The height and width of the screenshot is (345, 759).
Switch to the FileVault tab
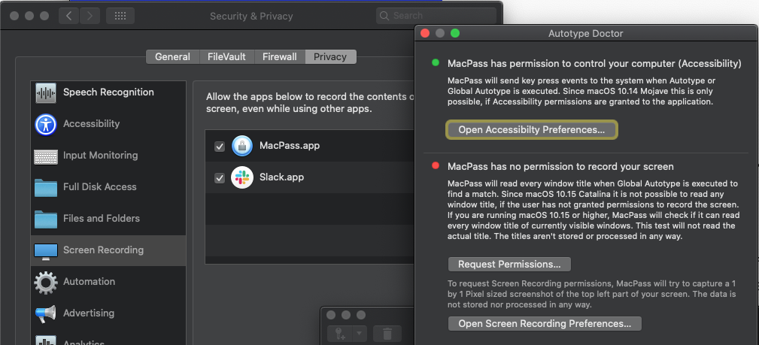pos(226,57)
